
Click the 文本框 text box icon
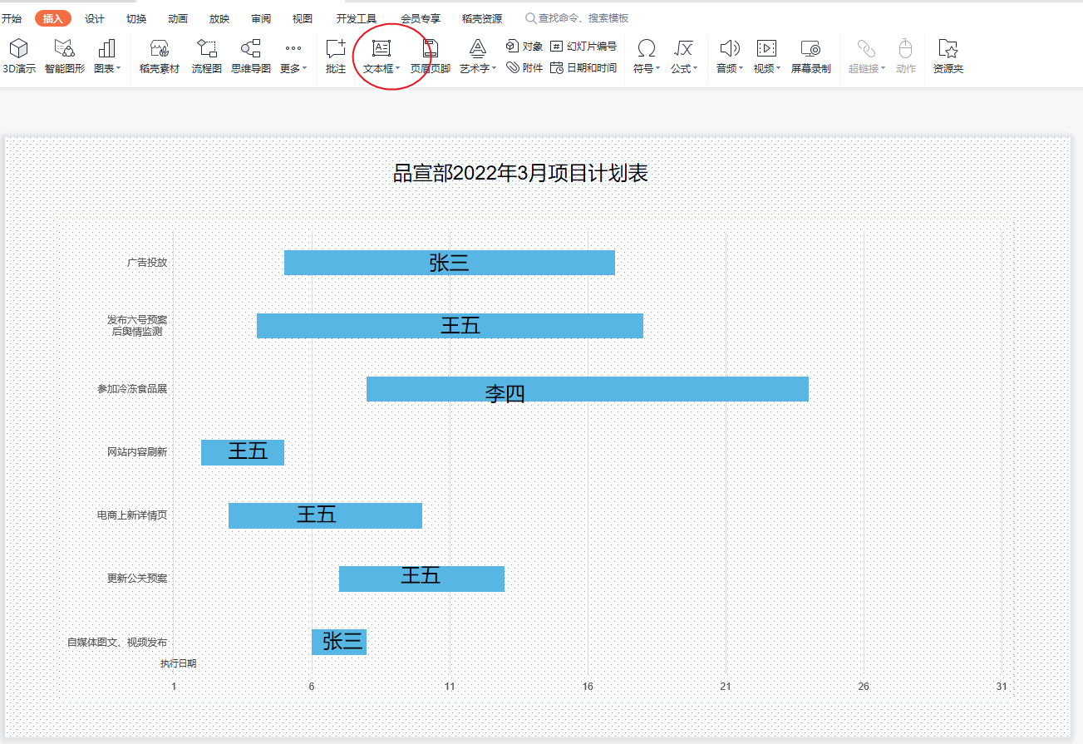pyautogui.click(x=381, y=49)
